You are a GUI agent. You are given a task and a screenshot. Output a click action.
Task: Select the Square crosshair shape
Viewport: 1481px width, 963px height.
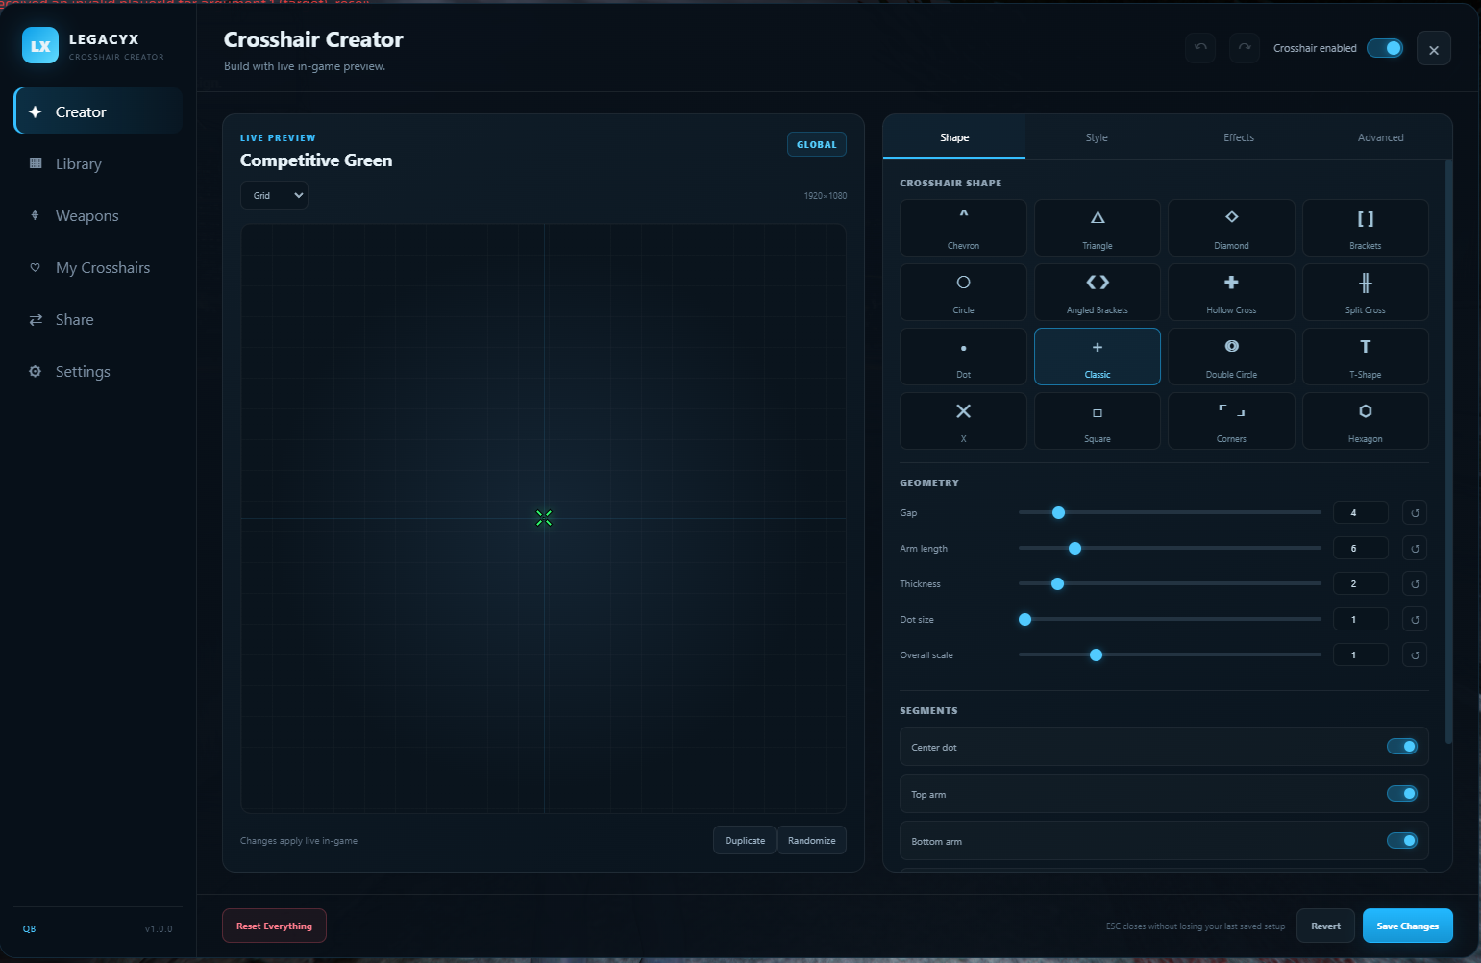coord(1098,421)
